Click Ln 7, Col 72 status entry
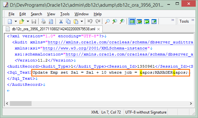The width and height of the screenshot is (198, 118). pyautogui.click(x=111, y=112)
